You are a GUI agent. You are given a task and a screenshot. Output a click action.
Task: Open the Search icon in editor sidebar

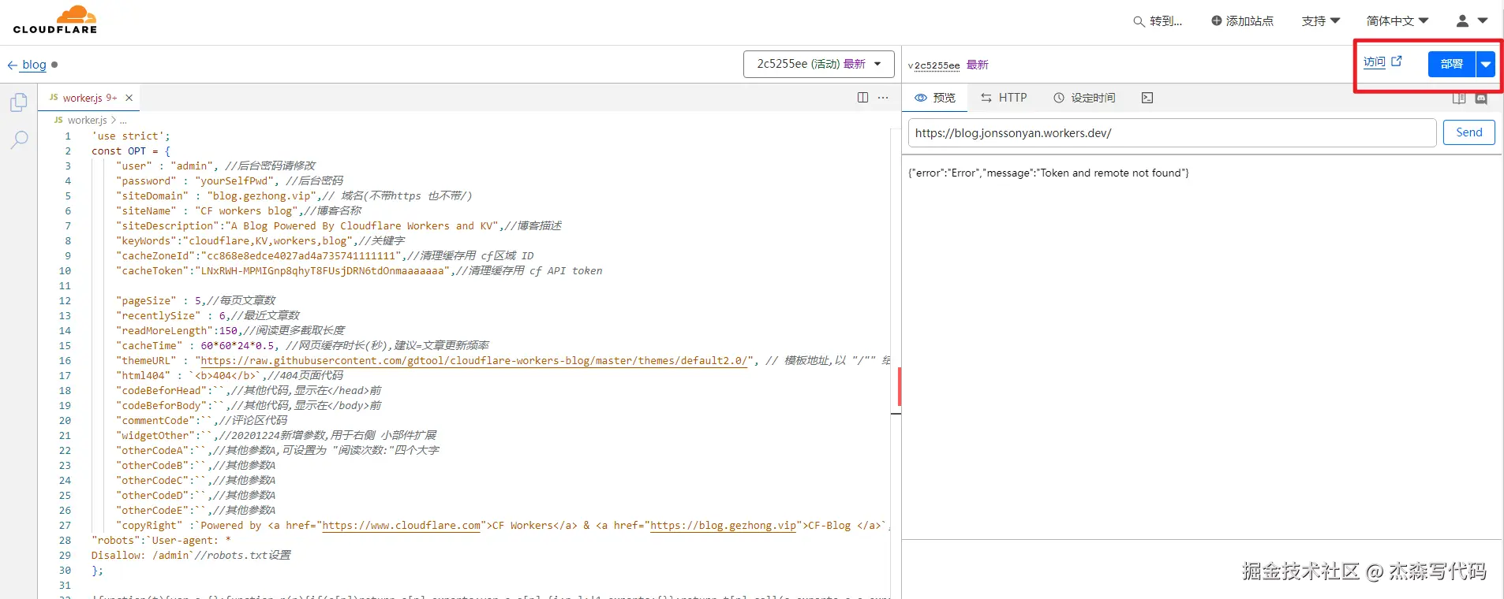click(x=19, y=140)
